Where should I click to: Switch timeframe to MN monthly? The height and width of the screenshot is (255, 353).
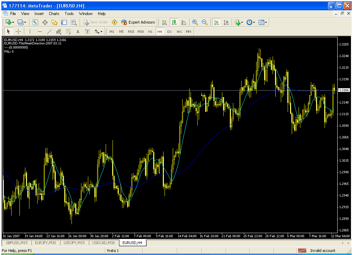(188, 31)
